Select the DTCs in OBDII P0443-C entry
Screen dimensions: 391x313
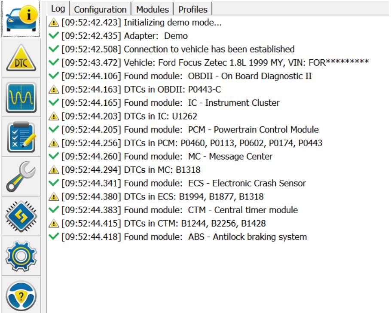141,89
